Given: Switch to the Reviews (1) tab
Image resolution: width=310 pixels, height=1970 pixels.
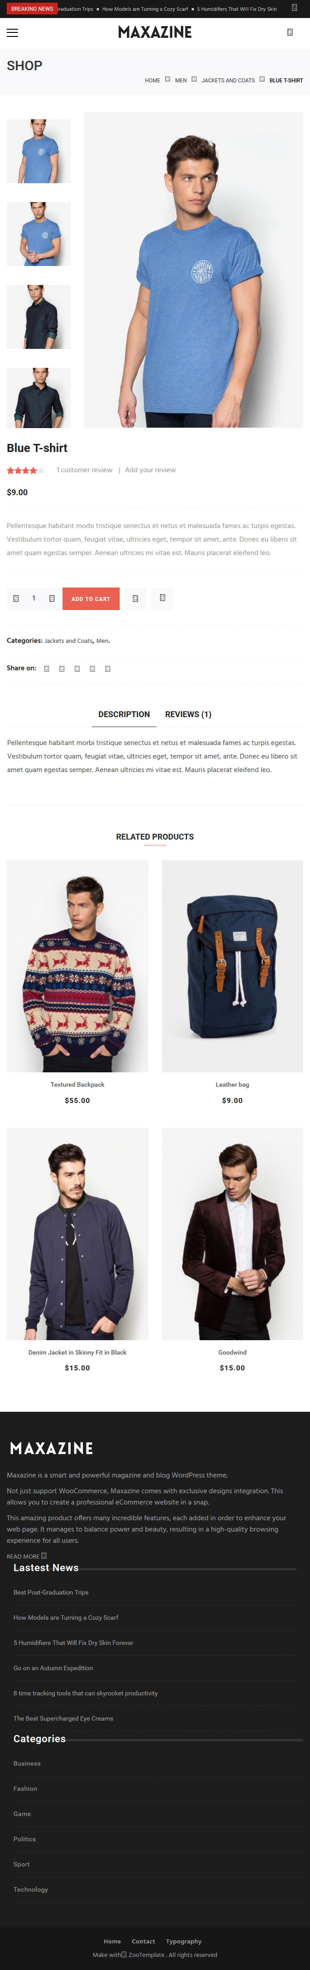Looking at the screenshot, I should [189, 714].
